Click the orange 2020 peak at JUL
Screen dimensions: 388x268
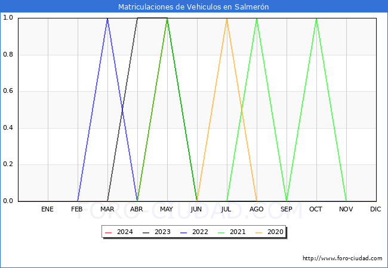click(227, 18)
